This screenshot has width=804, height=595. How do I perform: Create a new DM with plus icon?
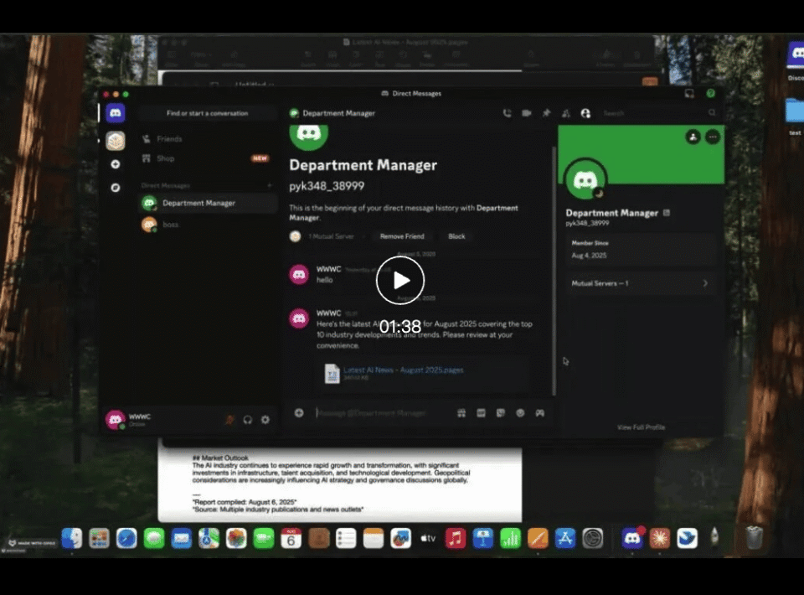[270, 185]
